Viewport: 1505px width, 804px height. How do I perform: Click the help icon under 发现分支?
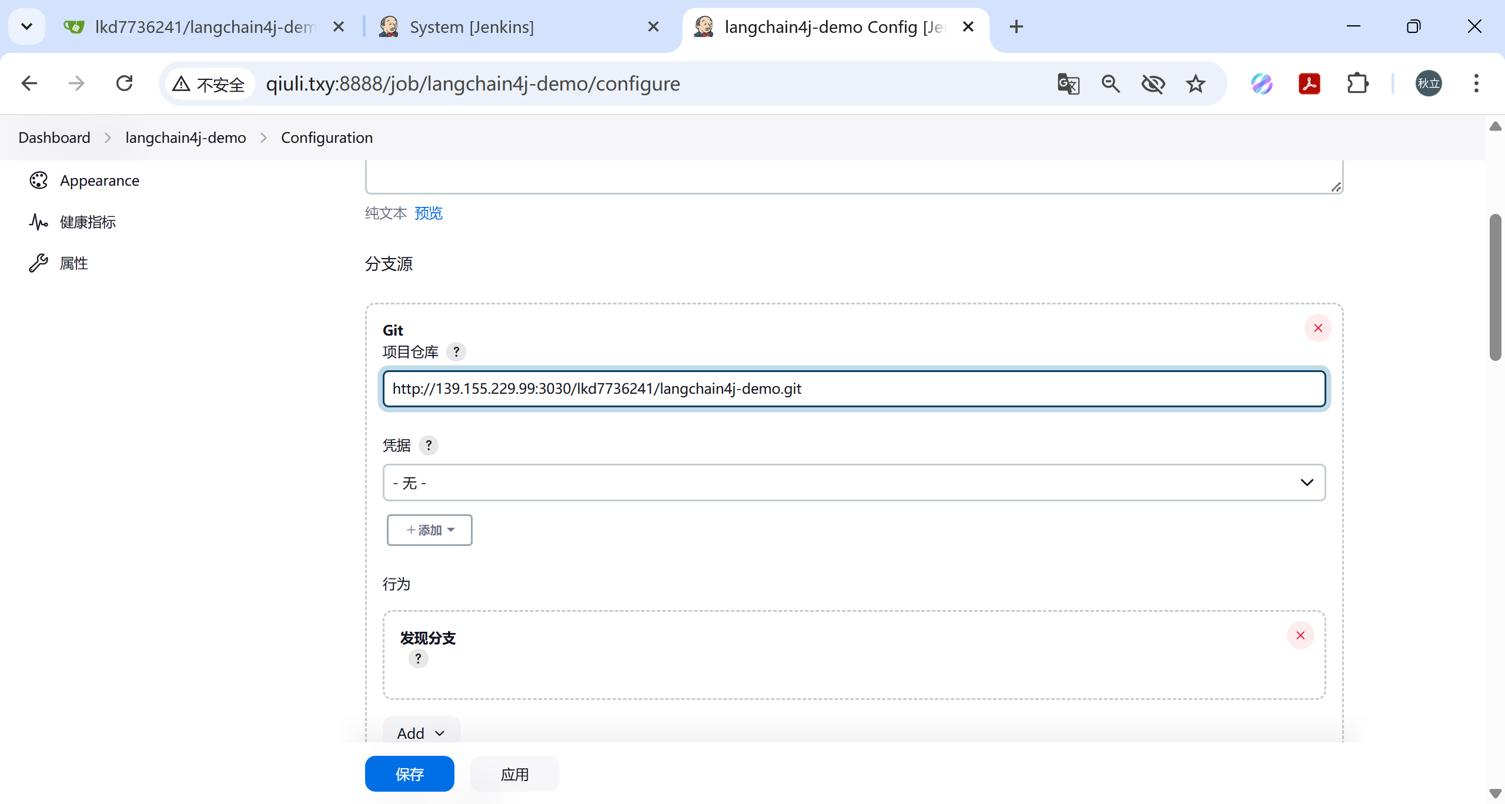click(418, 659)
